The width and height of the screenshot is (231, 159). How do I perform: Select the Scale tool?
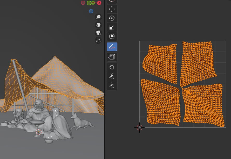click(112, 27)
